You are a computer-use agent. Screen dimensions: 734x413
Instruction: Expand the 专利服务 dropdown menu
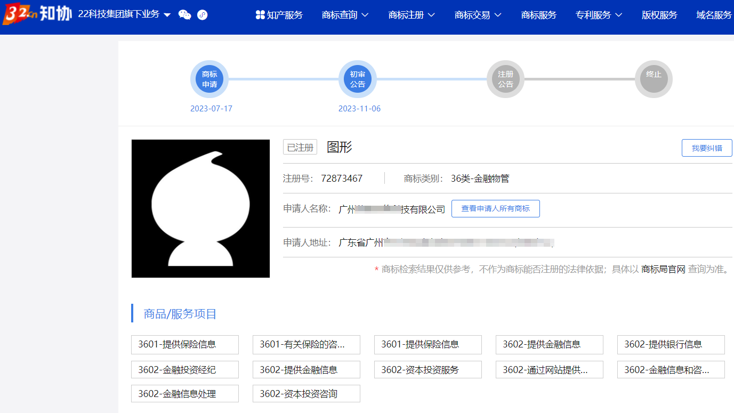pos(599,15)
